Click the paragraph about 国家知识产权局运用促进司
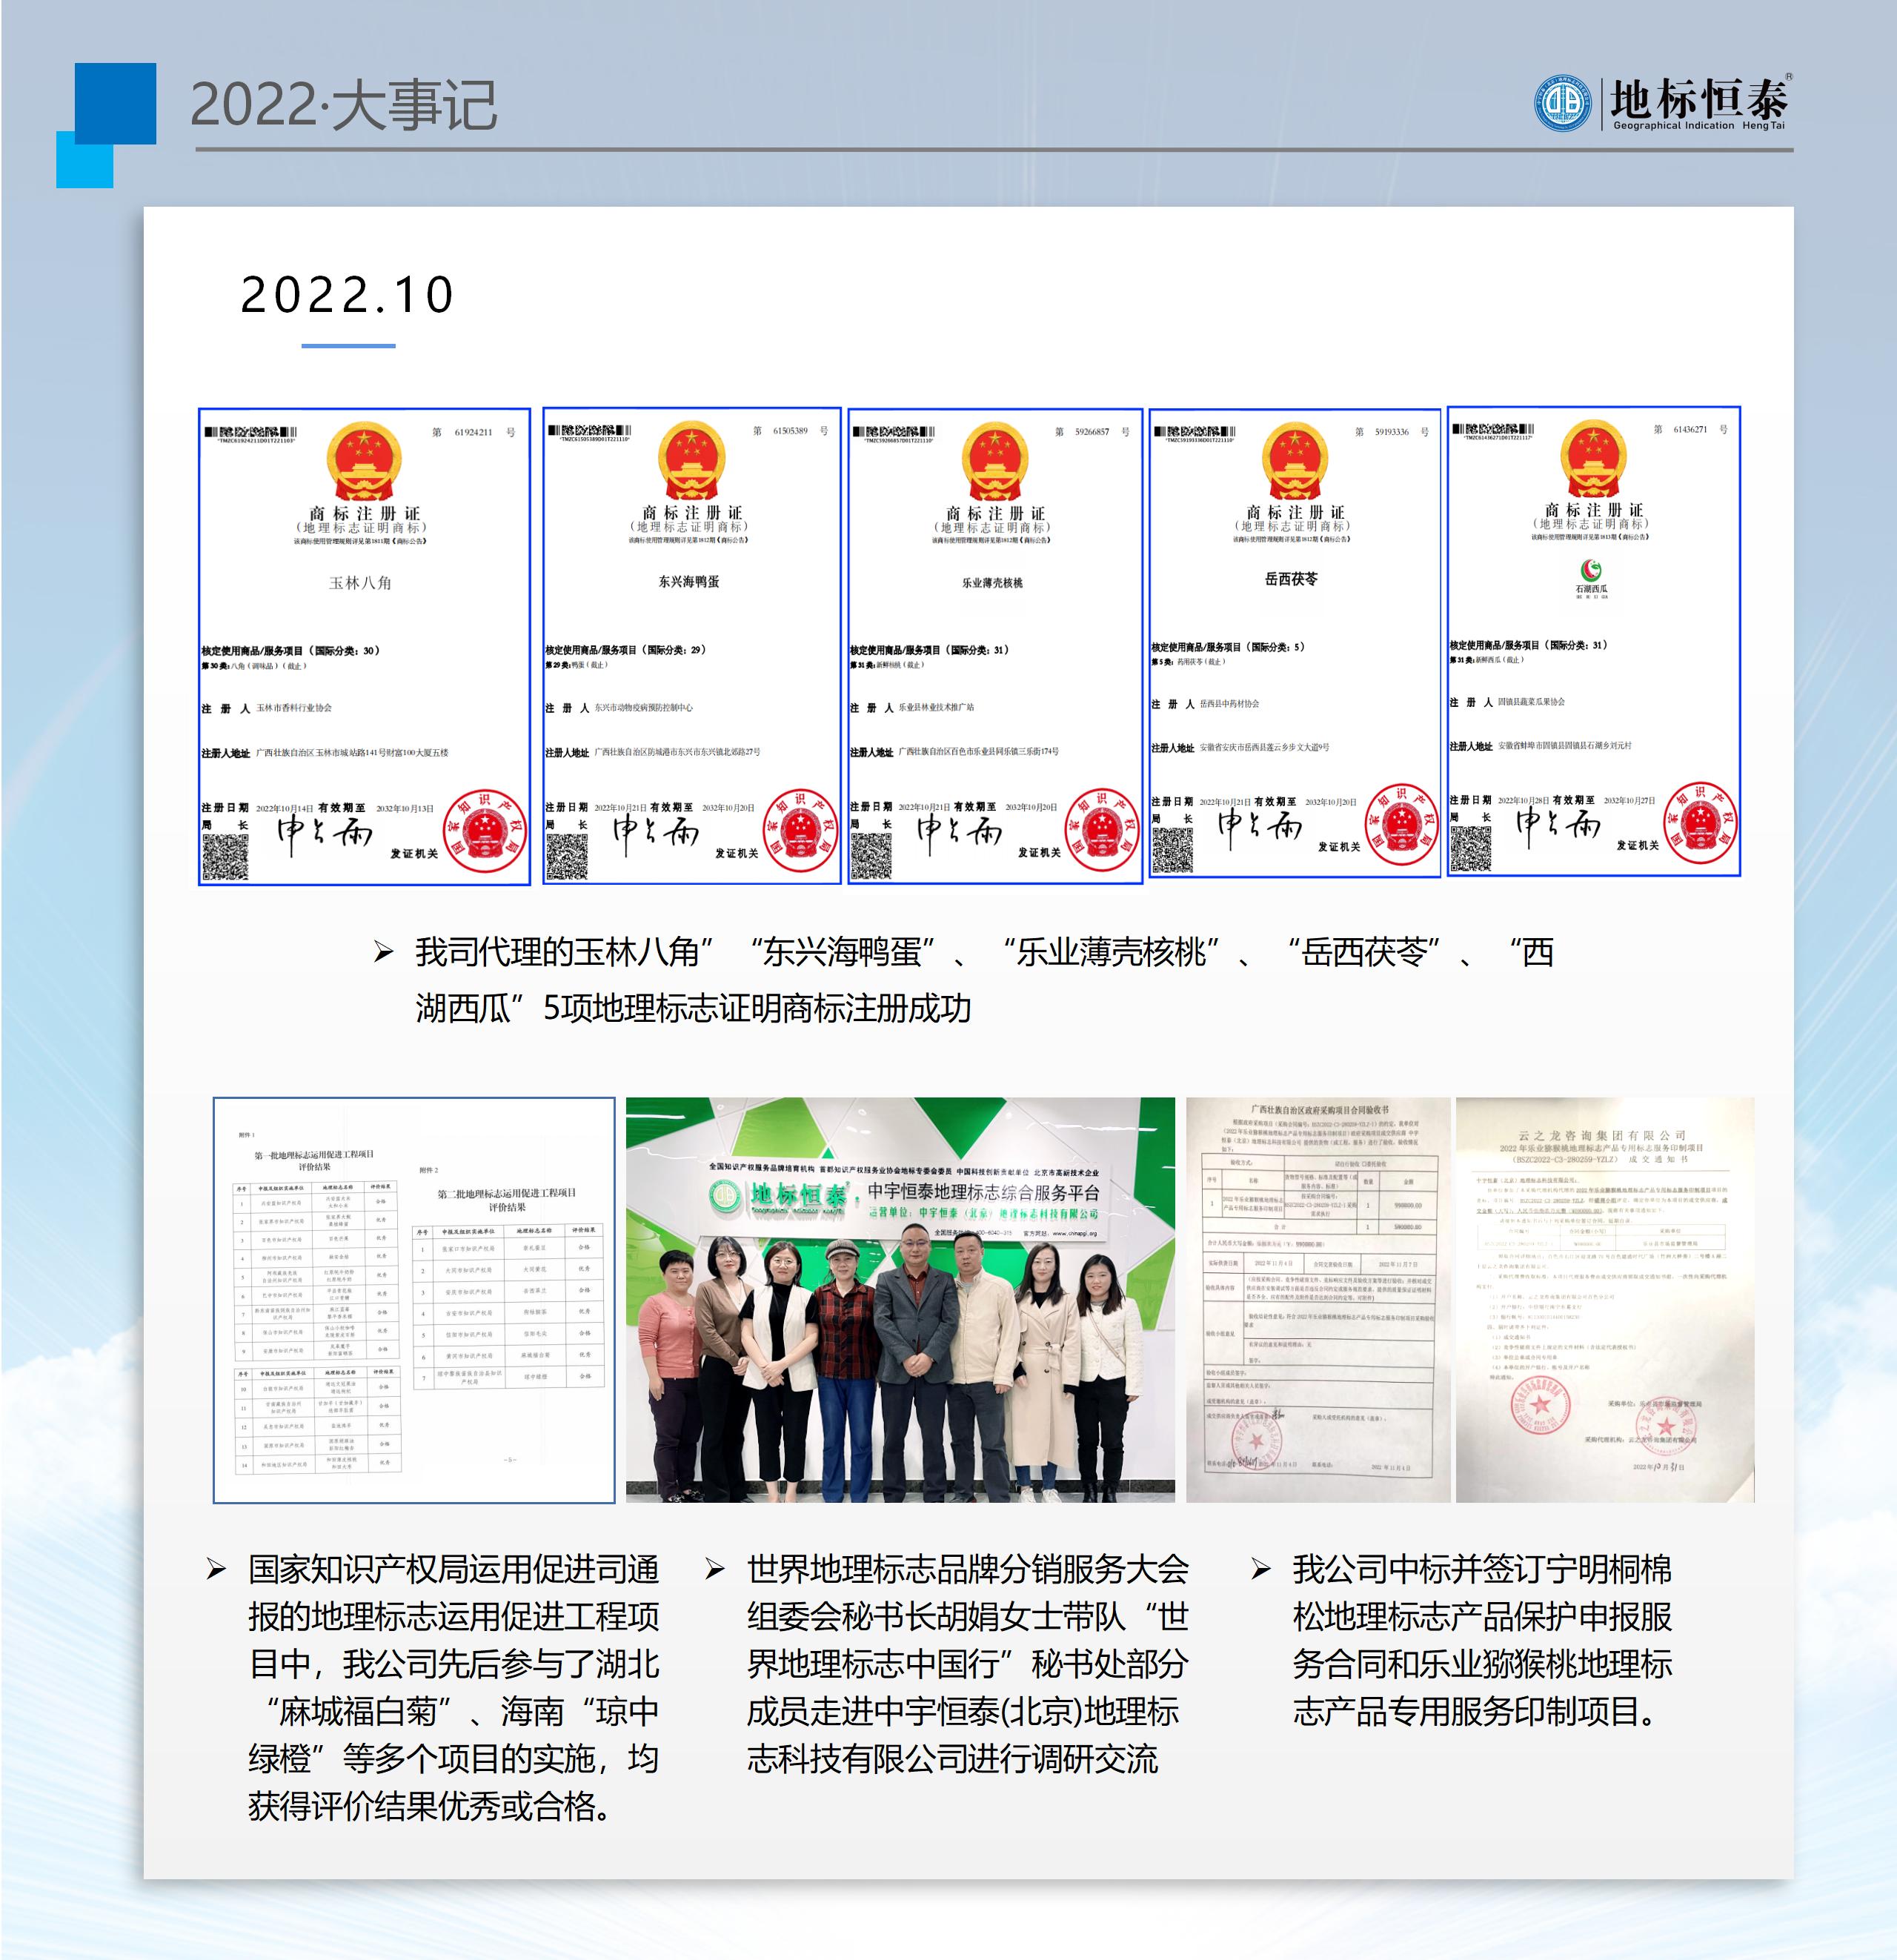Image resolution: width=1897 pixels, height=1960 pixels. click(x=453, y=1688)
